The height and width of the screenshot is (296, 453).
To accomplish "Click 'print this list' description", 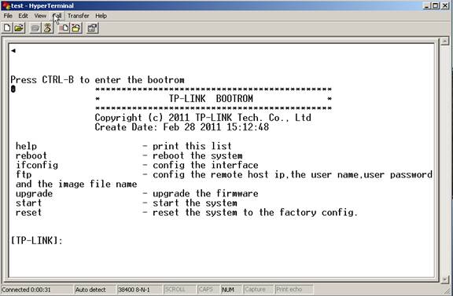I will pos(192,146).
